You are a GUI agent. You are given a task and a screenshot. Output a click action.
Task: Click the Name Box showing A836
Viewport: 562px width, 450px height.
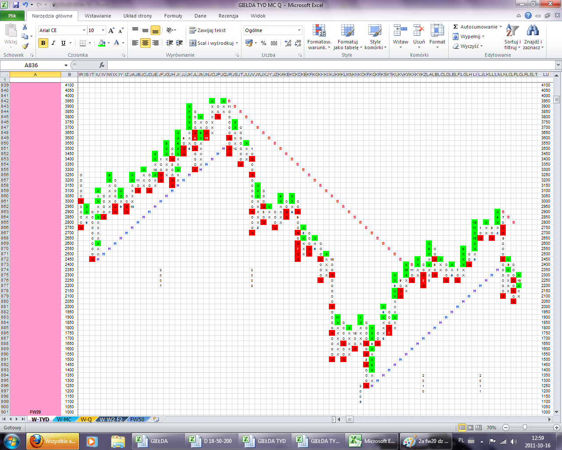point(31,65)
